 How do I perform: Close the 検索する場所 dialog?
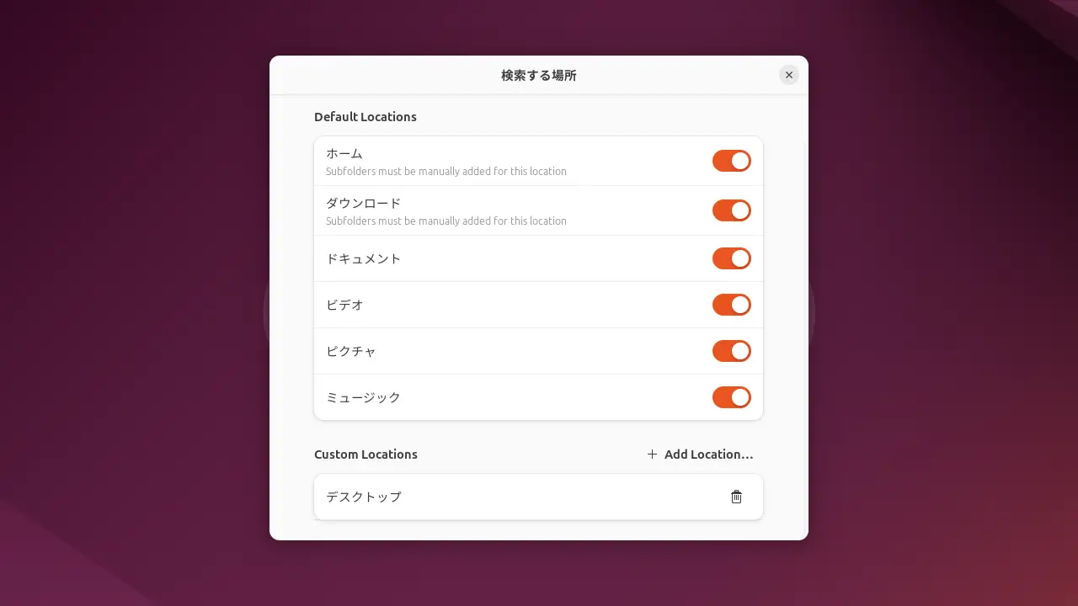click(789, 75)
